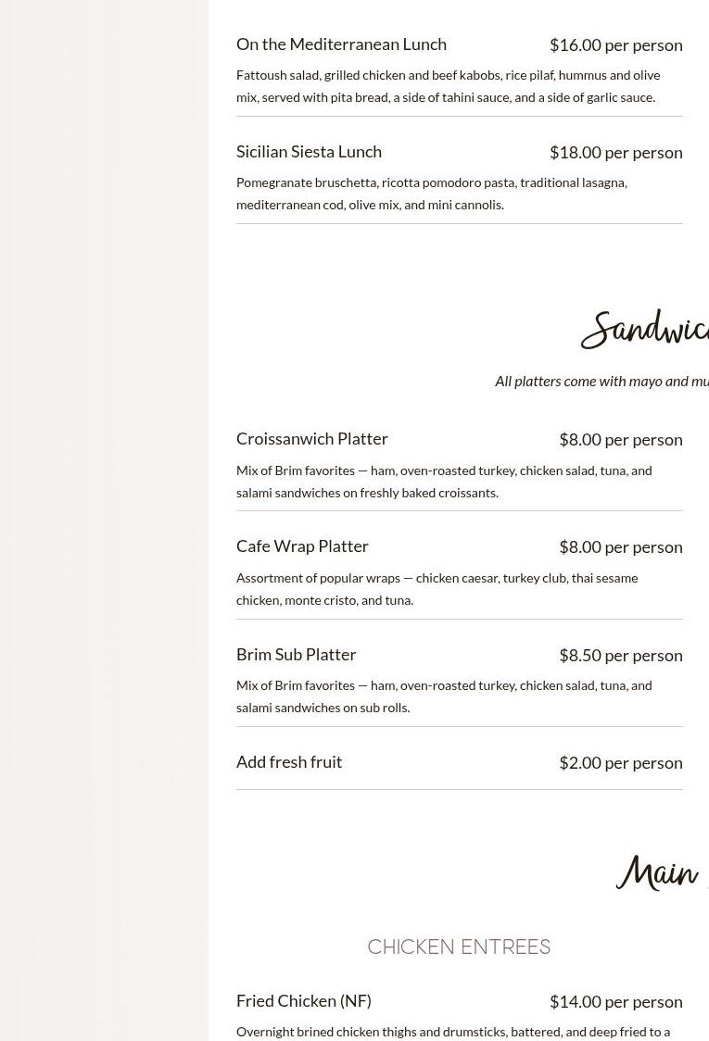Click the $8.50 per person price

(621, 656)
